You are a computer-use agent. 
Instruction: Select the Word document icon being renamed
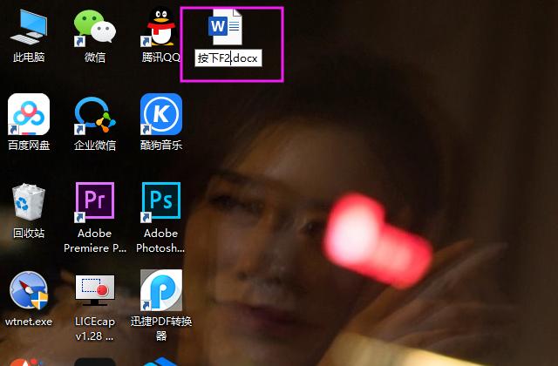click(x=225, y=27)
